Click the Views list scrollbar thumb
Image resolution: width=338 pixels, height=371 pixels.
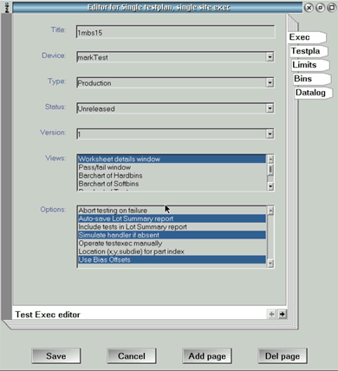270,170
